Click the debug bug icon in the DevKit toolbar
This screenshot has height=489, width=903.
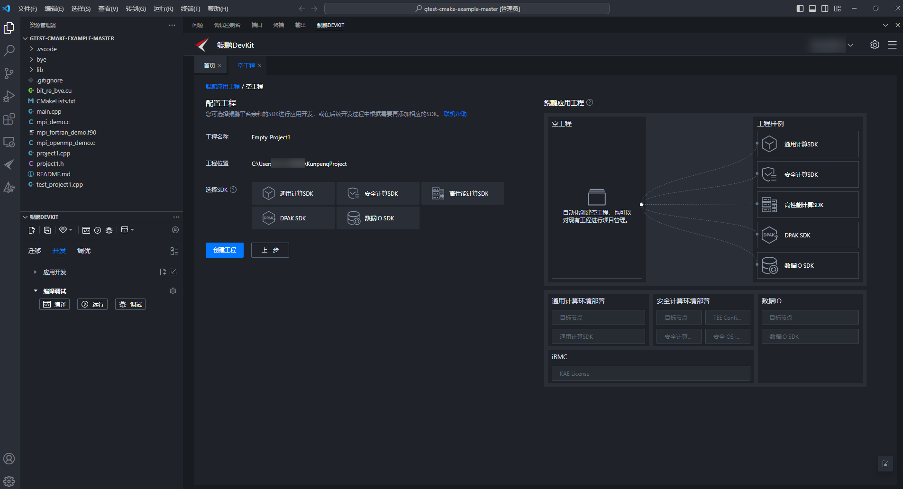109,230
